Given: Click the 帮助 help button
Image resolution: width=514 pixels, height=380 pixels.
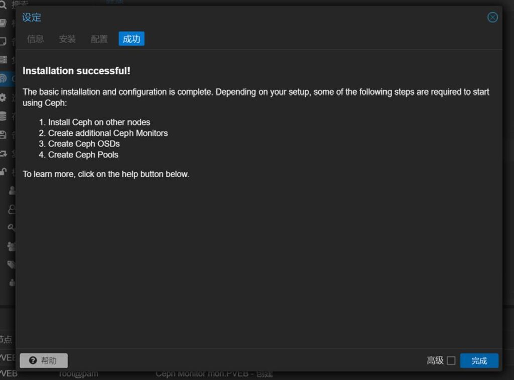Looking at the screenshot, I should coord(44,360).
